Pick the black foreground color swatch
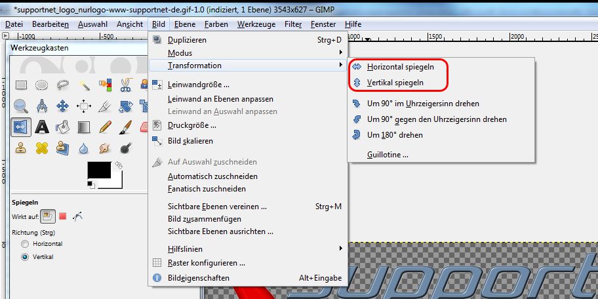The width and height of the screenshot is (598, 299). 99,170
